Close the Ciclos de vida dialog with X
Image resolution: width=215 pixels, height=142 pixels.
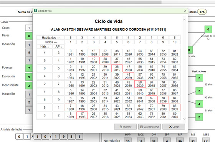point(185,11)
